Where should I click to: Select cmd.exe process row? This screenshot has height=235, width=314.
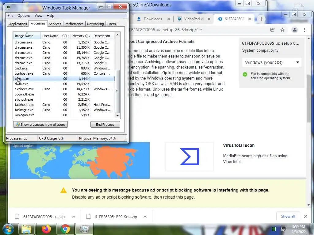(64, 68)
